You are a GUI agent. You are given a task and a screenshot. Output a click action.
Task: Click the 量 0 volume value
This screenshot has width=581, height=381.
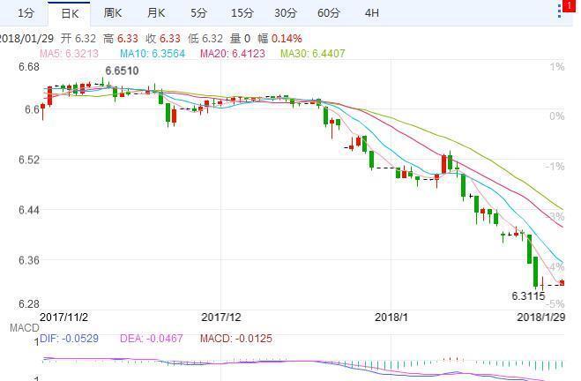(x=240, y=39)
